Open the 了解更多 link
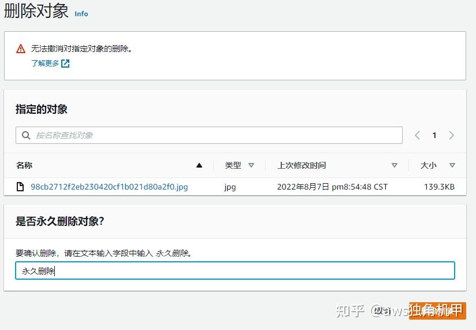 (45, 63)
